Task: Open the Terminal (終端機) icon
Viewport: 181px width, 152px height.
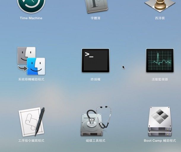Action: tap(96, 61)
